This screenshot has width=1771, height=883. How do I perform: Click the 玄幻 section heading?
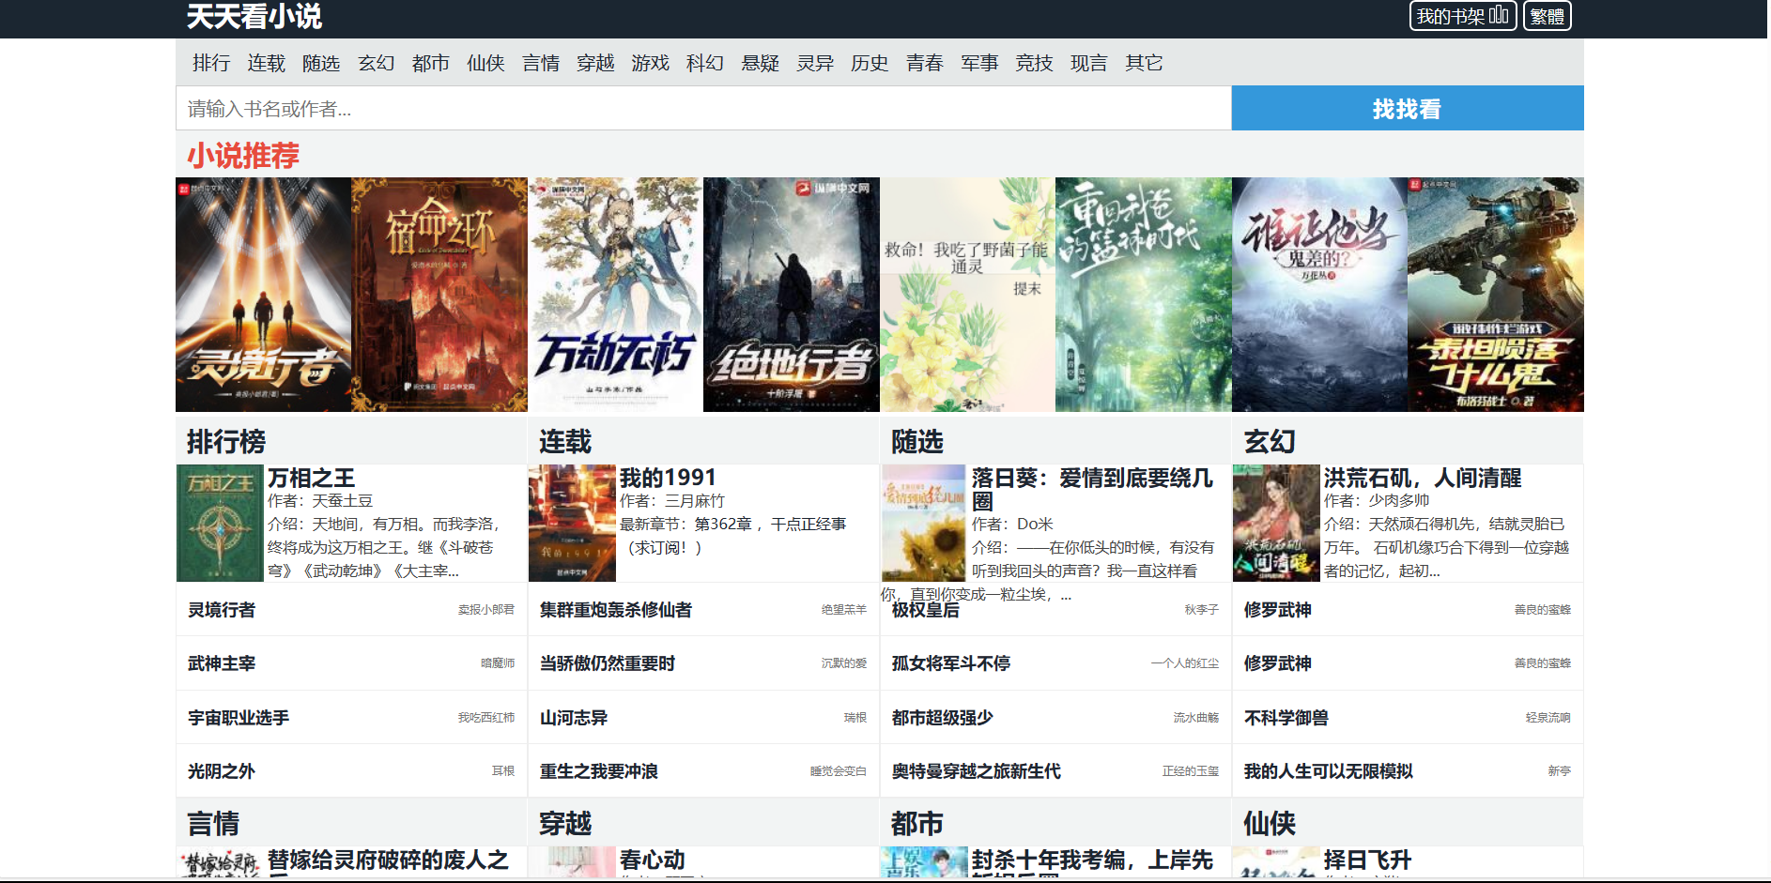coord(1270,441)
